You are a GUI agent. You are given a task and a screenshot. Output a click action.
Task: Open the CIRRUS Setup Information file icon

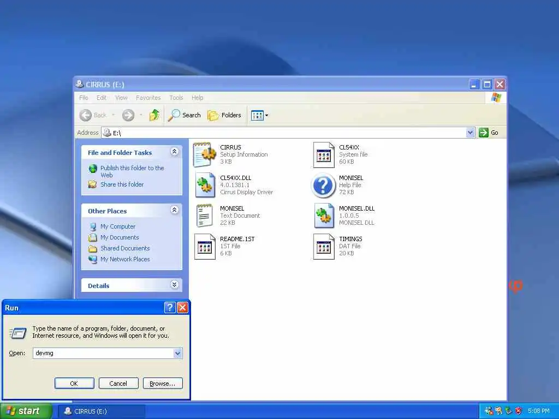[204, 154]
